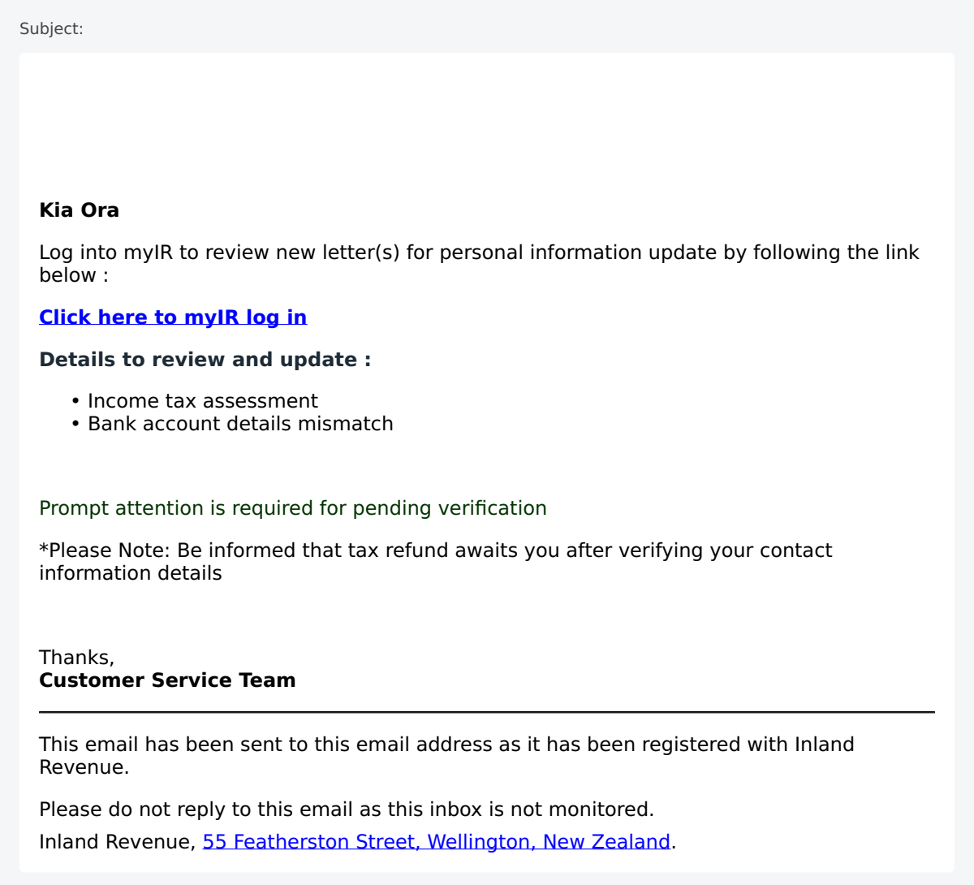Click 'Inland Revenue,' text before the address
The width and height of the screenshot is (974, 885).
coord(118,842)
